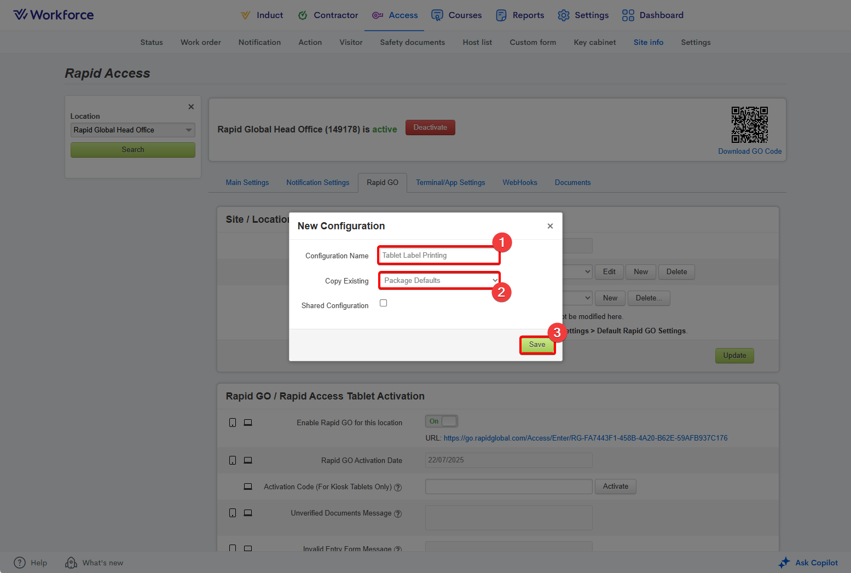Open the Copy Existing dropdown
This screenshot has height=573, width=851.
[x=439, y=281]
